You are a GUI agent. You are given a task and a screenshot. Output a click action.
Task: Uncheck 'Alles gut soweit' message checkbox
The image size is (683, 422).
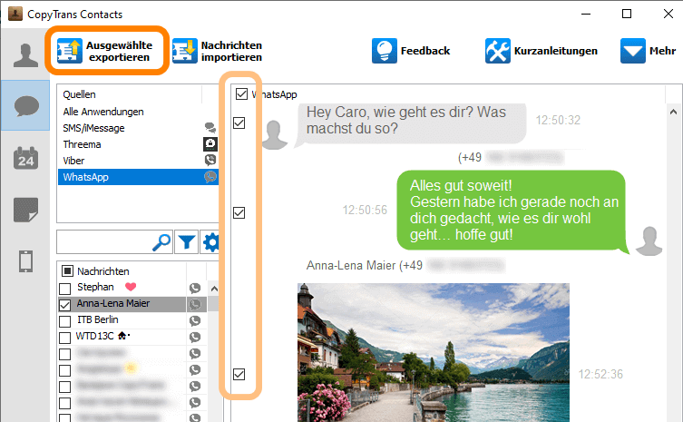pyautogui.click(x=239, y=212)
